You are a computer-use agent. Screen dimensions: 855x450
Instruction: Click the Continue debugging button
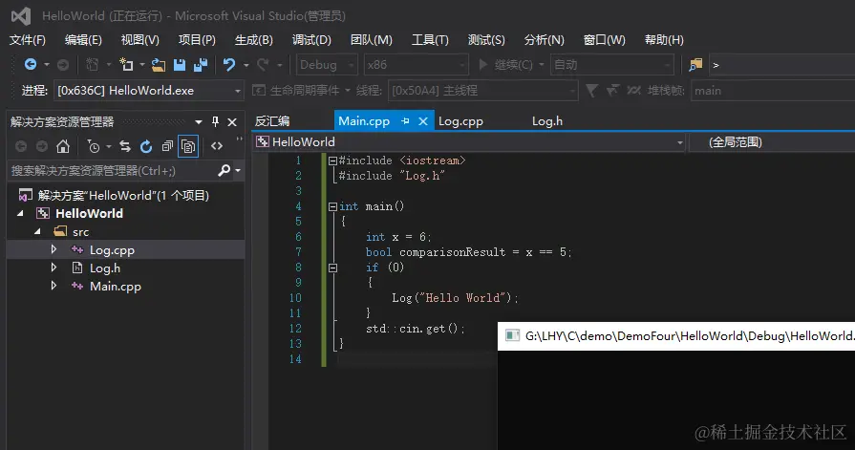[505, 65]
